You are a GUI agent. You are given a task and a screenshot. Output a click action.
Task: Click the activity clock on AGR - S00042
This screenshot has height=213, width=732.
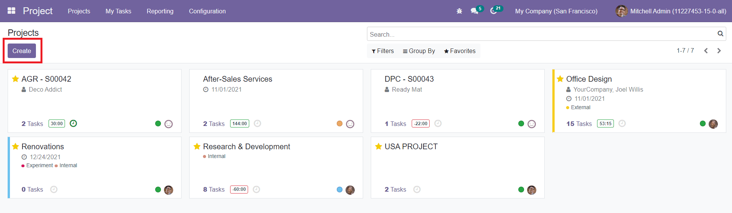coord(73,123)
